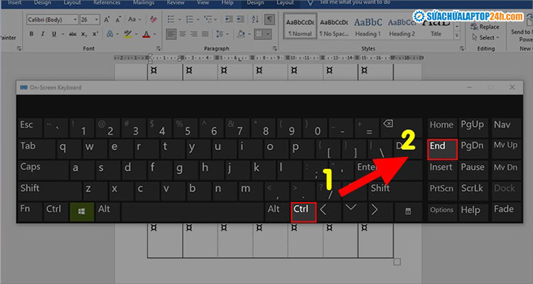Viewport: 533px width, 284px height.
Task: Toggle Underline formatting
Action: 54,34
